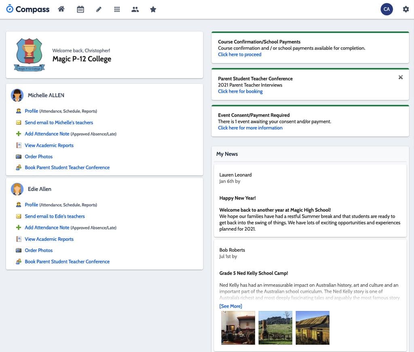Open the settings gear icon
Viewport: 414px width, 352px height.
[406, 9]
